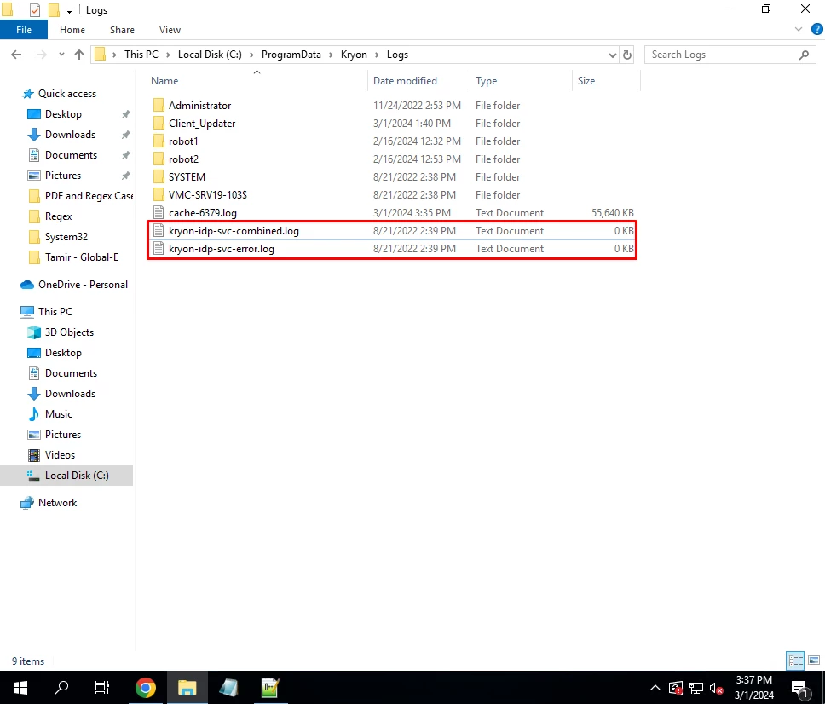Select the cache-6379.log file
This screenshot has height=704, width=825.
coord(202,212)
